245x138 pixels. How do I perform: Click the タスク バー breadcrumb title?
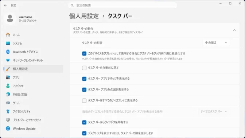[x=120, y=16]
